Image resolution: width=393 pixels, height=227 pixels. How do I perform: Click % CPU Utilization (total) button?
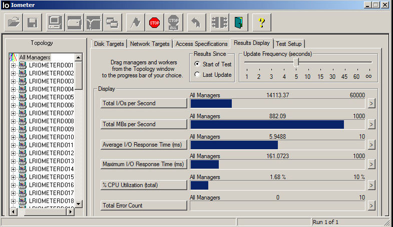144,185
